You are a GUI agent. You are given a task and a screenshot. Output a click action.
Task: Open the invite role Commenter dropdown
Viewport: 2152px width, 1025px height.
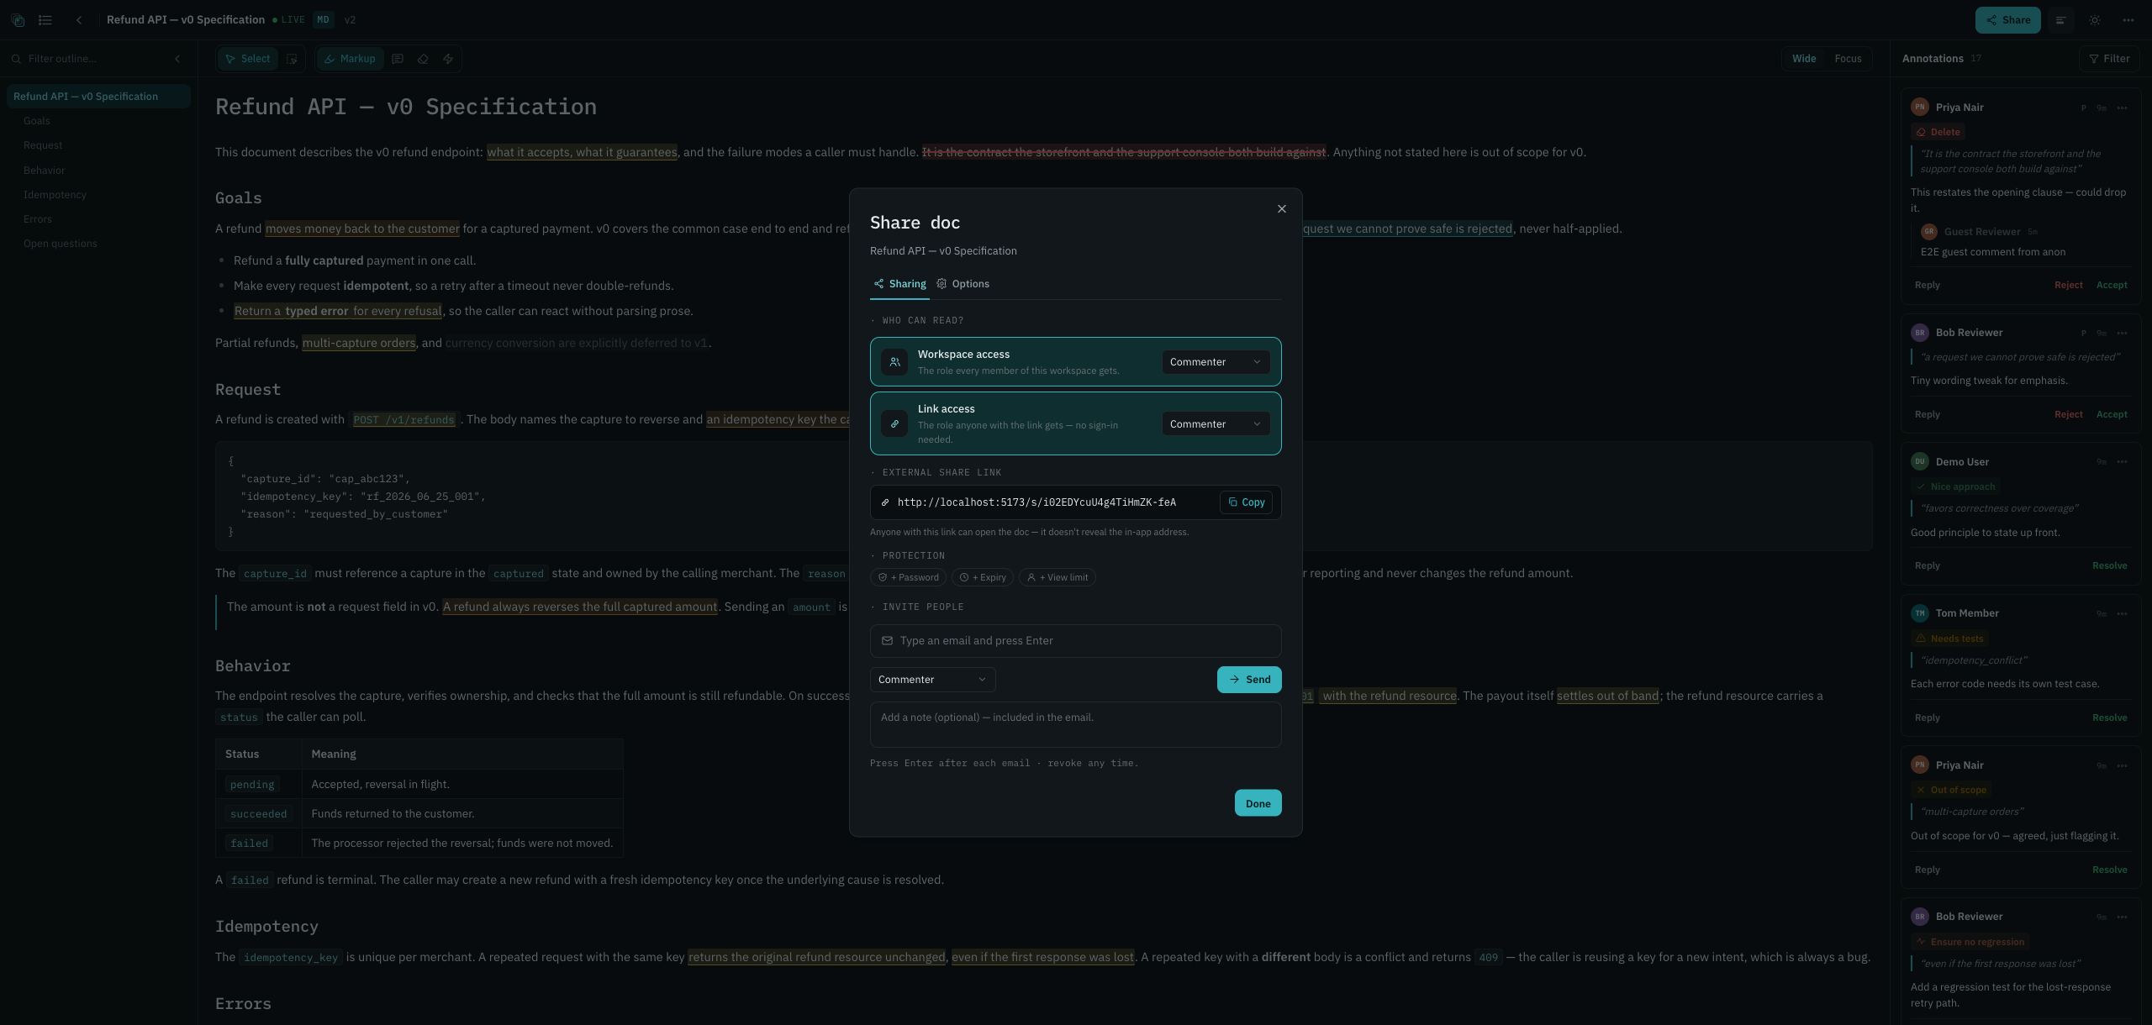coord(932,680)
